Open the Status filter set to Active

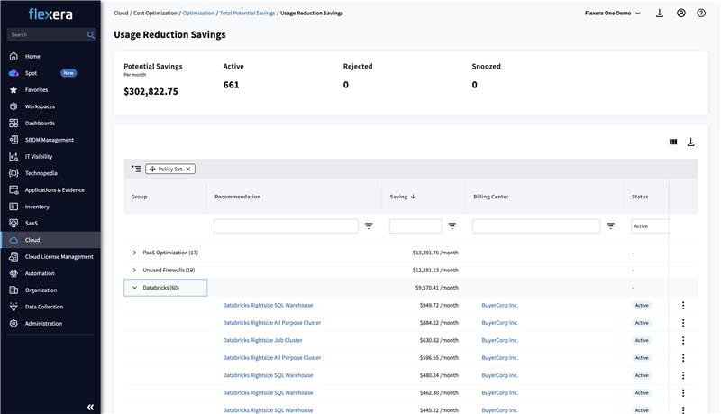pyautogui.click(x=650, y=225)
